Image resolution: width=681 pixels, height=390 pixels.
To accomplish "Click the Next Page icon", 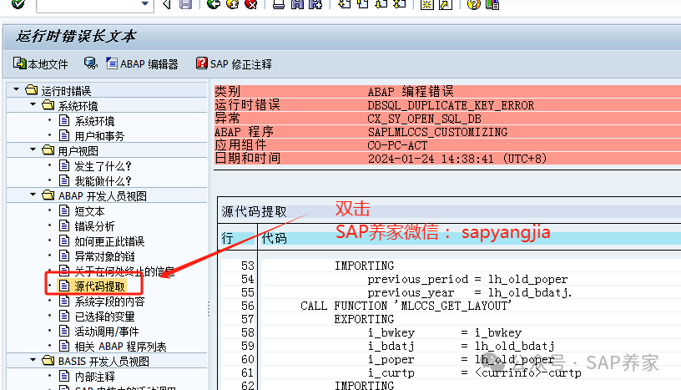I will pyautogui.click(x=381, y=4).
